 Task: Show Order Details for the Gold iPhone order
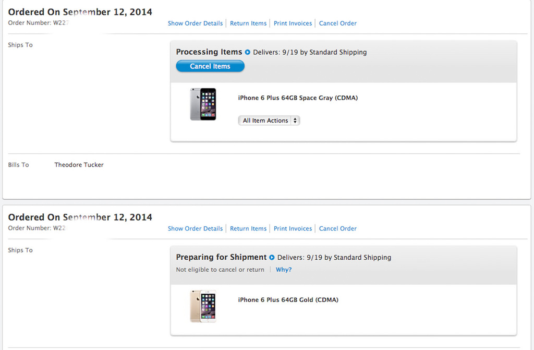(195, 228)
